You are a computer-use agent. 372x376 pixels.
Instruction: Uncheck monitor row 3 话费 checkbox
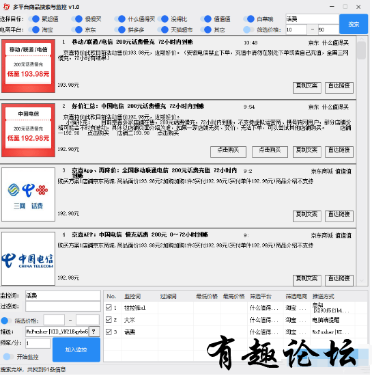[x=109, y=332]
